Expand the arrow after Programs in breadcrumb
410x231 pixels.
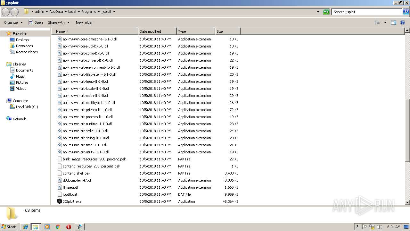[x=99, y=12]
